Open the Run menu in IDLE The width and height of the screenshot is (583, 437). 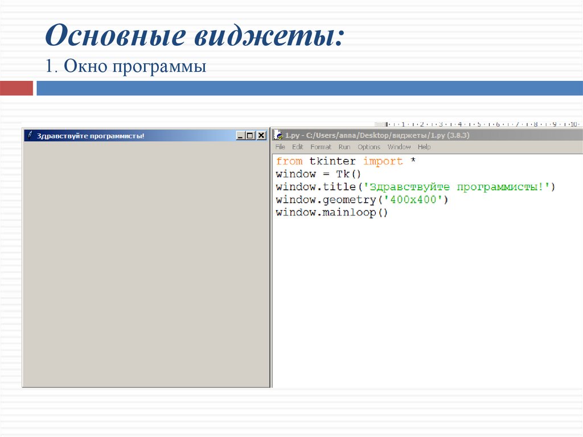tap(344, 147)
